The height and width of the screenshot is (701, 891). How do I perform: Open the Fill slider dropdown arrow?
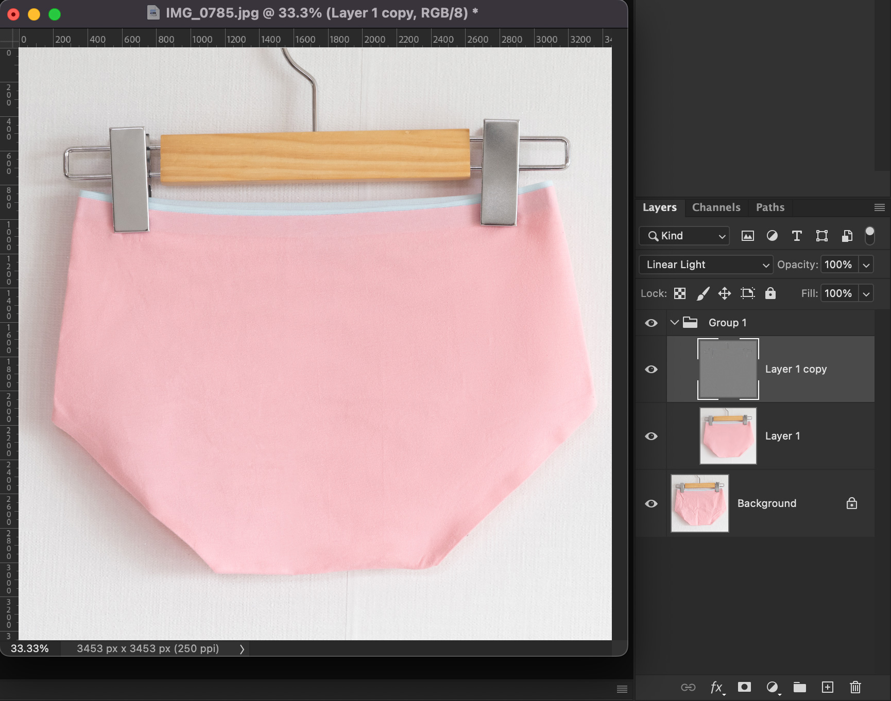[866, 294]
